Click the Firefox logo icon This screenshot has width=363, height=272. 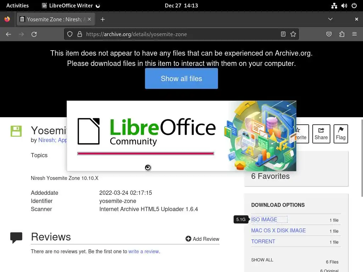point(7,19)
